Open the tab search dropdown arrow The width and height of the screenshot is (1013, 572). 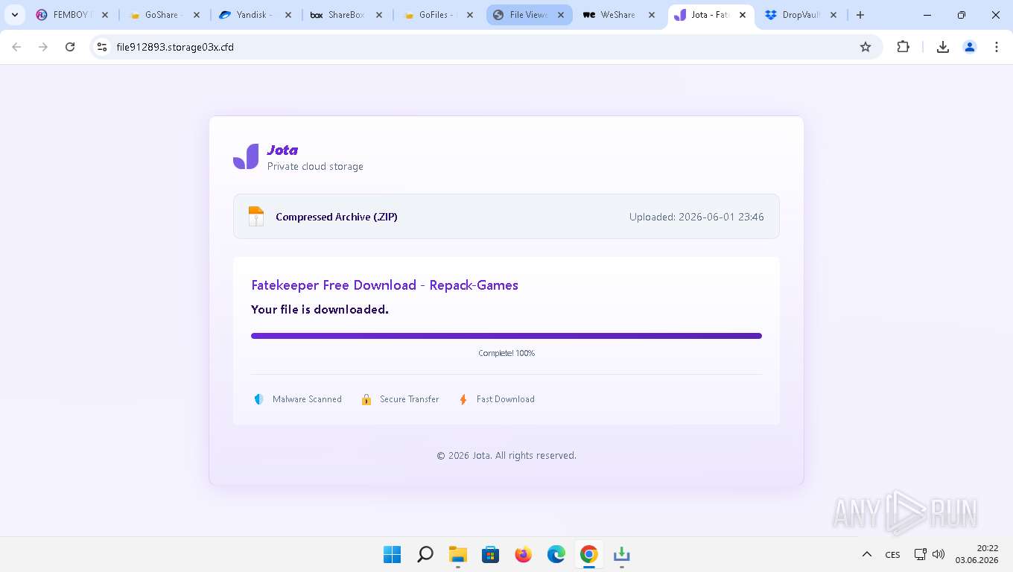tap(15, 15)
